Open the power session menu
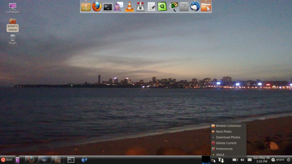292x164 pixels. 288,160
